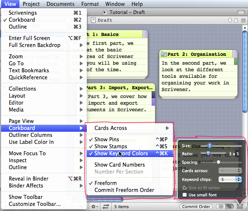Toggle Freeform corkboard mode

(x=130, y=183)
